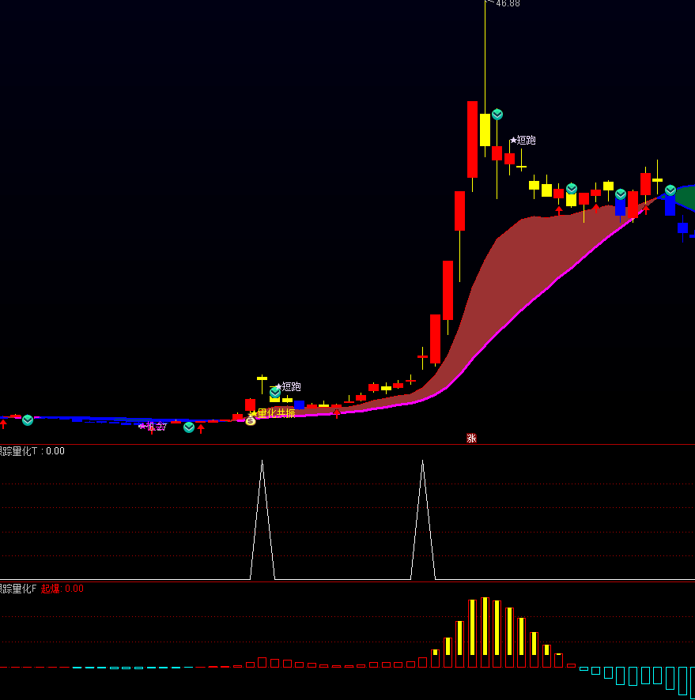Click the tallest red candlestick in the rally
The image size is (695, 700).
pos(472,139)
